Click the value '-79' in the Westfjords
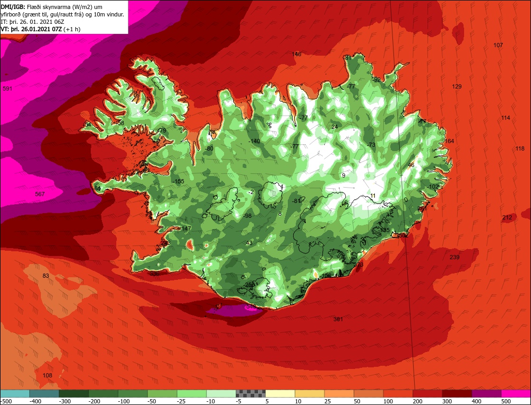This screenshot has height=405, width=531. click(x=162, y=130)
